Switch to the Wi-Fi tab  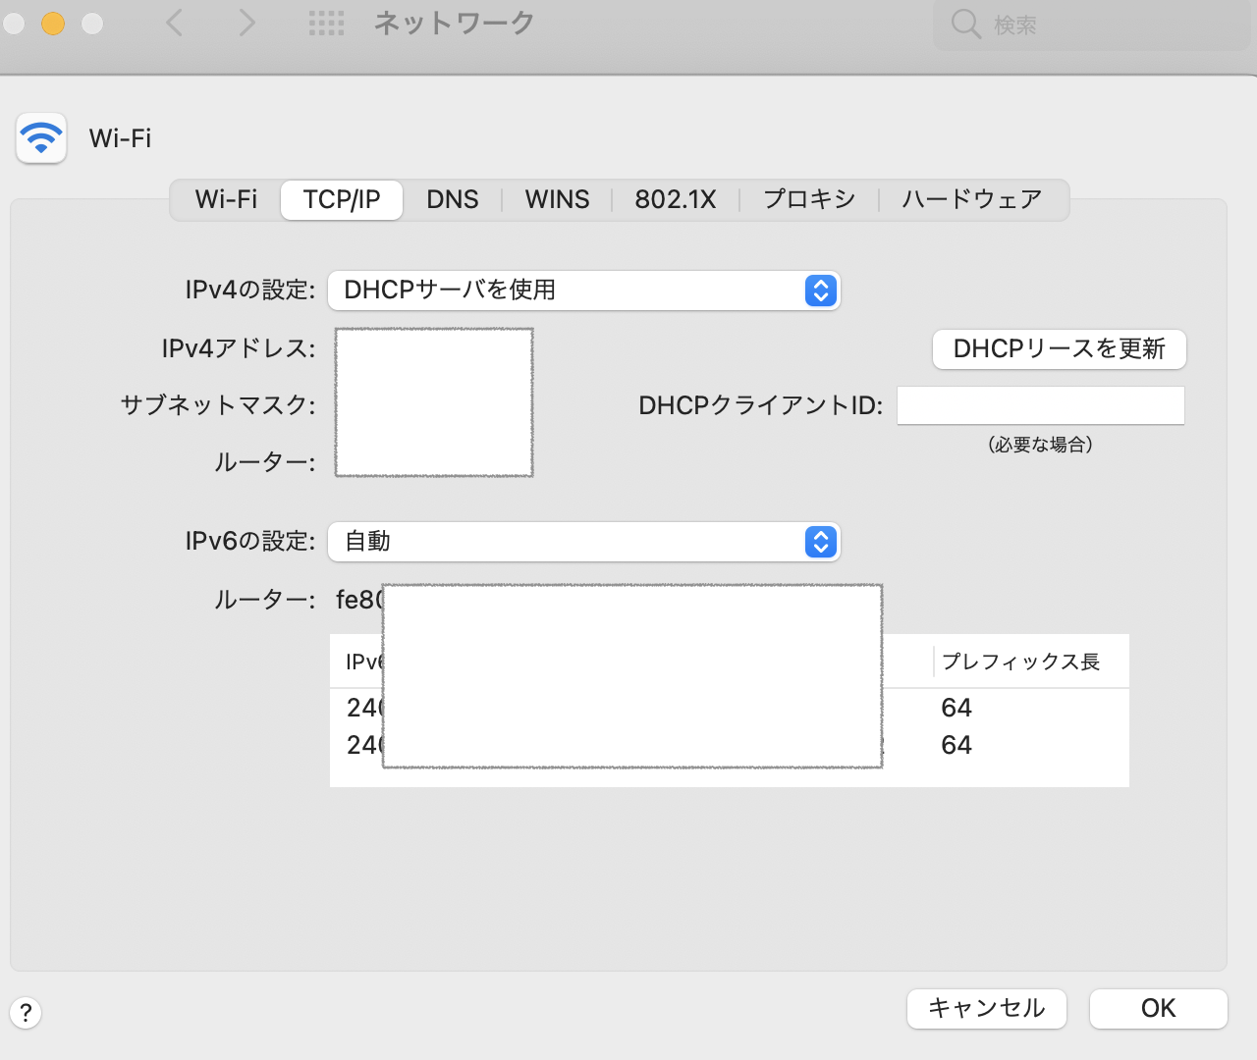(226, 200)
